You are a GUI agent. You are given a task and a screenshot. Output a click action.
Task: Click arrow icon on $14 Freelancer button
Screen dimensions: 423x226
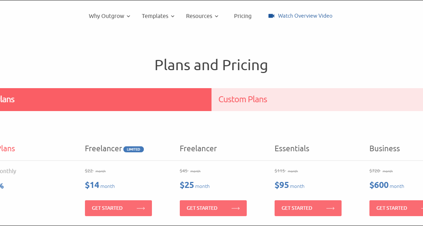pyautogui.click(x=141, y=208)
